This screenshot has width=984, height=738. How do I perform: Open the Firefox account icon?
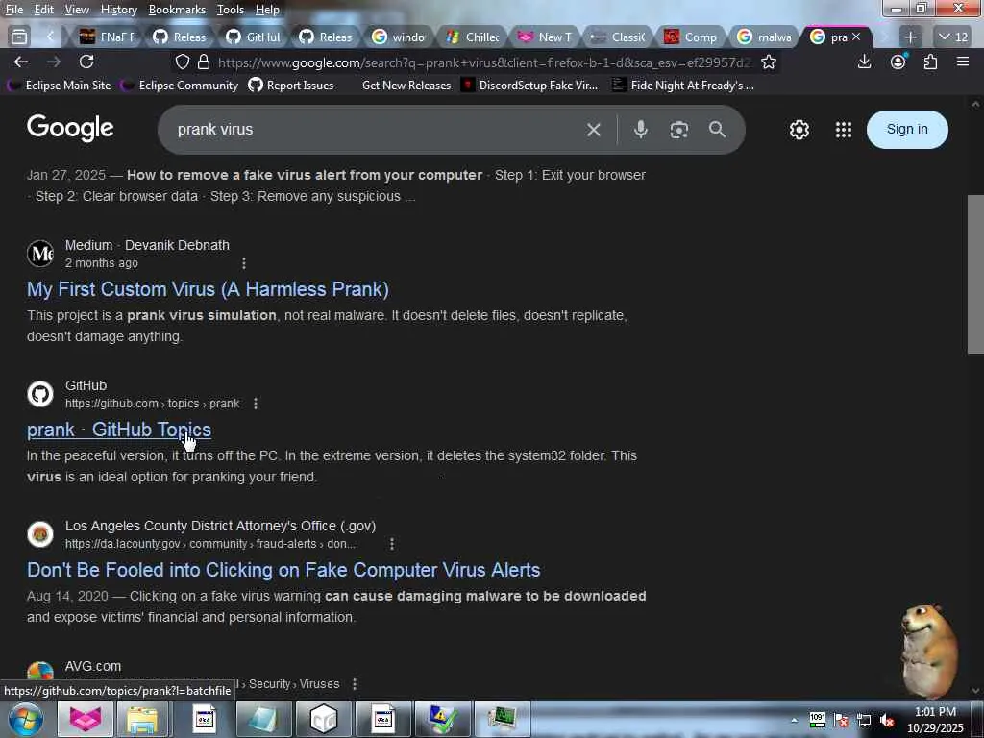(x=898, y=61)
